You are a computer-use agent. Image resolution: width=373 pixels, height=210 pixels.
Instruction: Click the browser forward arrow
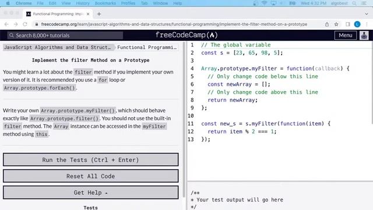point(16,24)
